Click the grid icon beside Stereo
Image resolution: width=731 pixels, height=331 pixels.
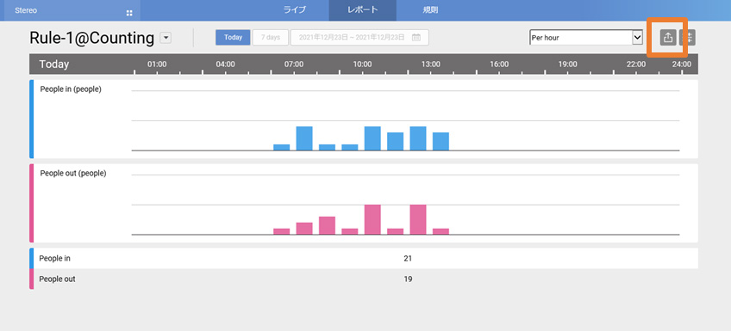[x=129, y=13]
